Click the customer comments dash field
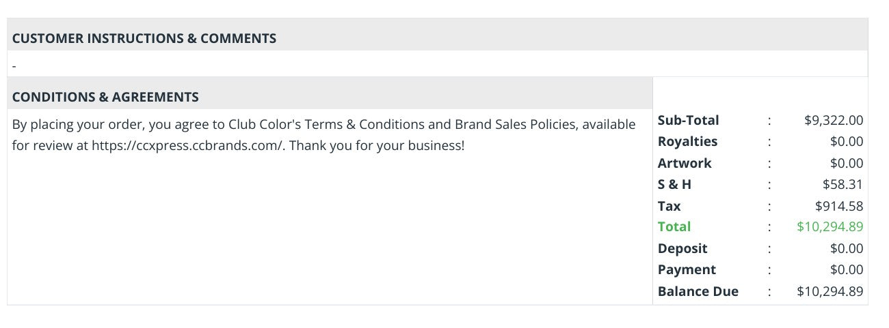This screenshot has width=889, height=328. click(438, 65)
